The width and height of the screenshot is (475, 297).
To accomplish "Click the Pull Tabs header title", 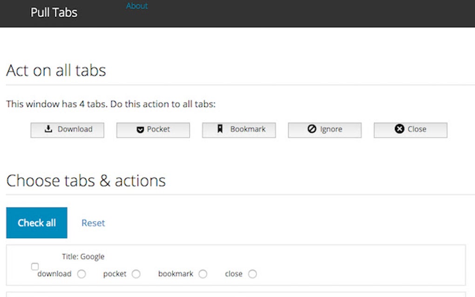I will [x=54, y=13].
